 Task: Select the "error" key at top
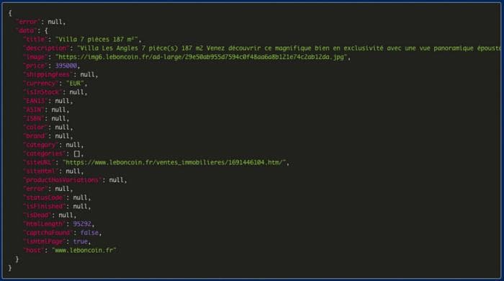click(x=28, y=22)
